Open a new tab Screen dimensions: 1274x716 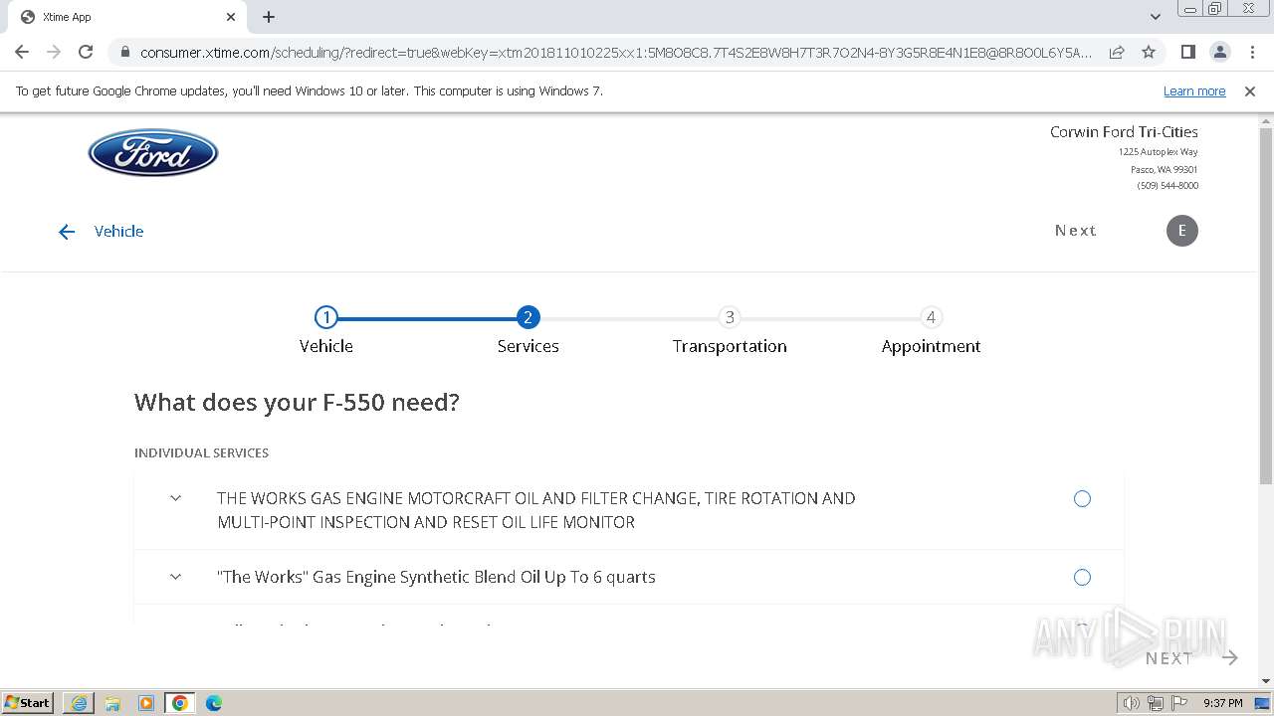click(269, 17)
